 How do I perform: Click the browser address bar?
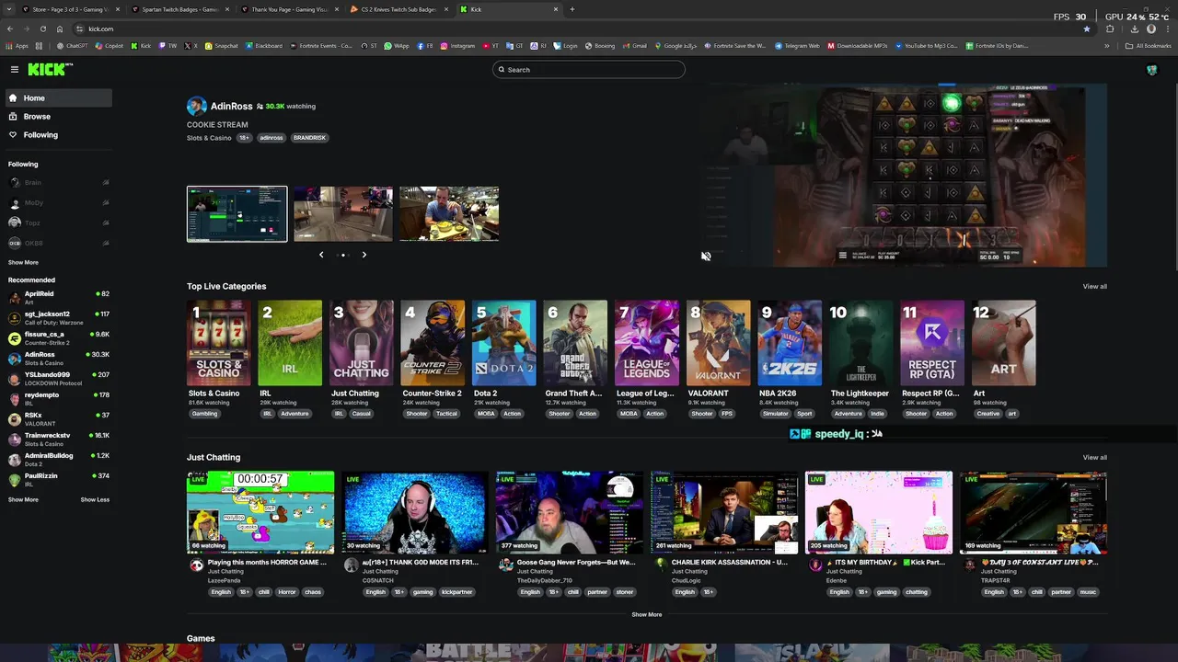click(580, 29)
